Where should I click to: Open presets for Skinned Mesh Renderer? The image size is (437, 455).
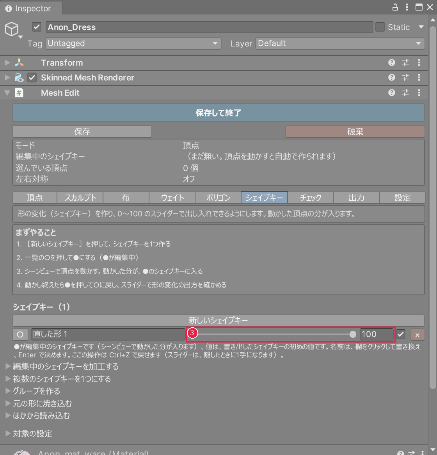click(405, 77)
